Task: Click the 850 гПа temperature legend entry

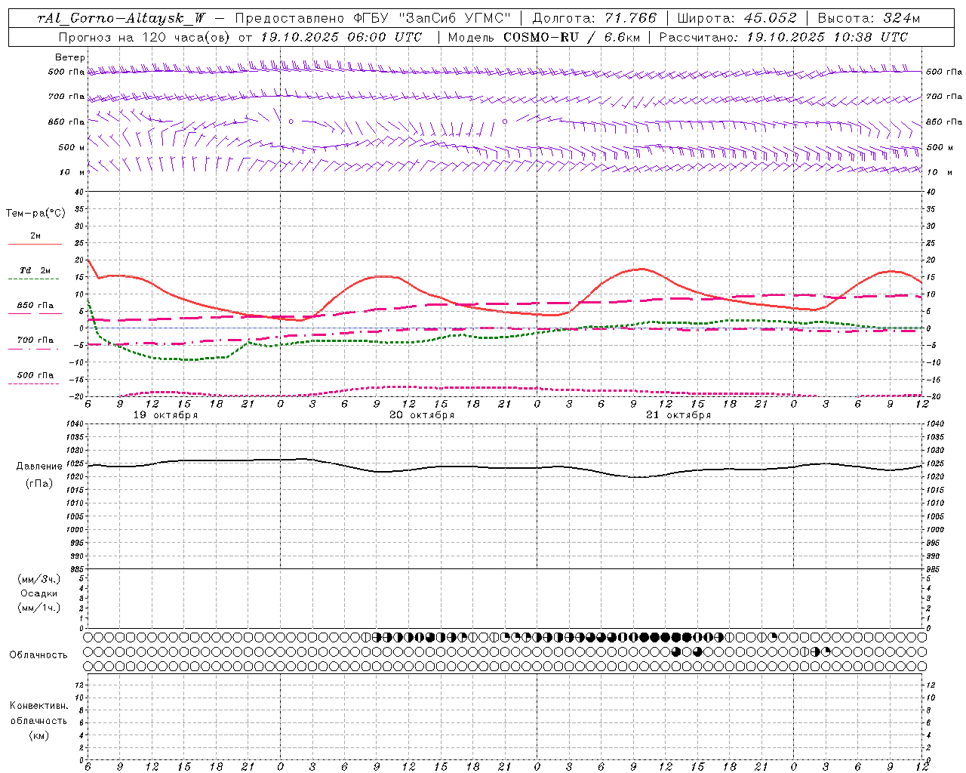Action: point(35,306)
